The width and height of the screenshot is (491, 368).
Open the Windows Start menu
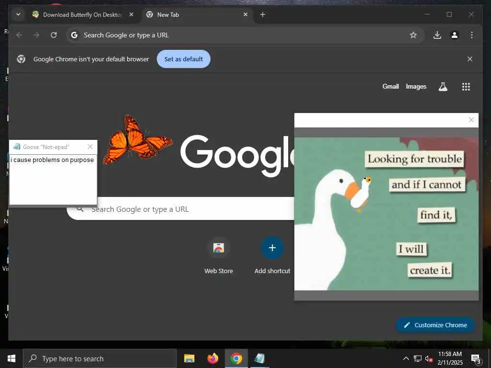(x=12, y=358)
